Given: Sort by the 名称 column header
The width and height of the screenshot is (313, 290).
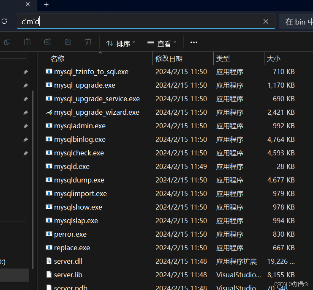Looking at the screenshot, I should pos(57,58).
